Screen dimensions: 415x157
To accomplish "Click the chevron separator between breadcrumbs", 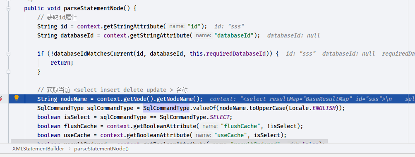I will [x=70, y=149].
